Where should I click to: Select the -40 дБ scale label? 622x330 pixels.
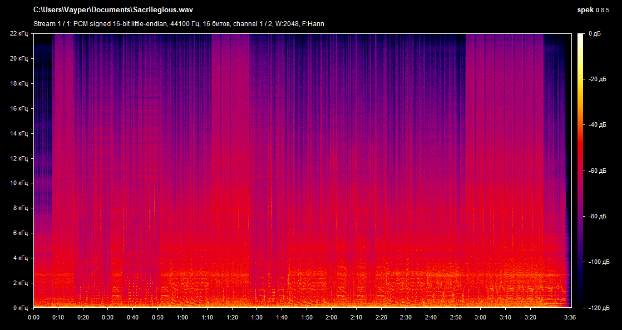[x=596, y=125]
